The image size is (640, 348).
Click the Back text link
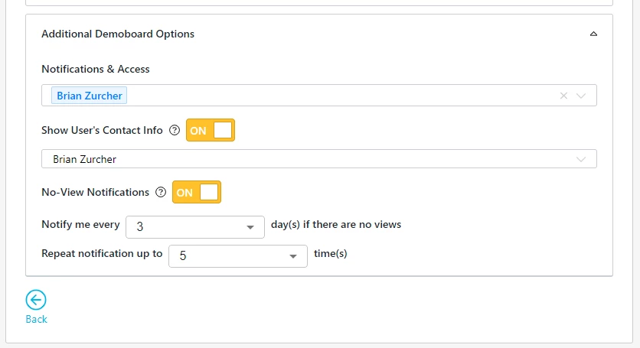[36, 319]
